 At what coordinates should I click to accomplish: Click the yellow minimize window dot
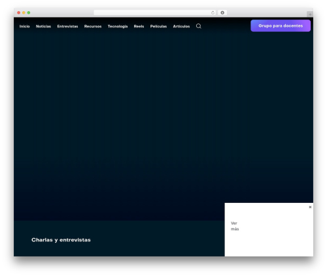pos(24,12)
